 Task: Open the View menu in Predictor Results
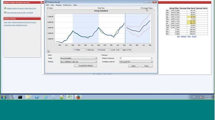52,5
